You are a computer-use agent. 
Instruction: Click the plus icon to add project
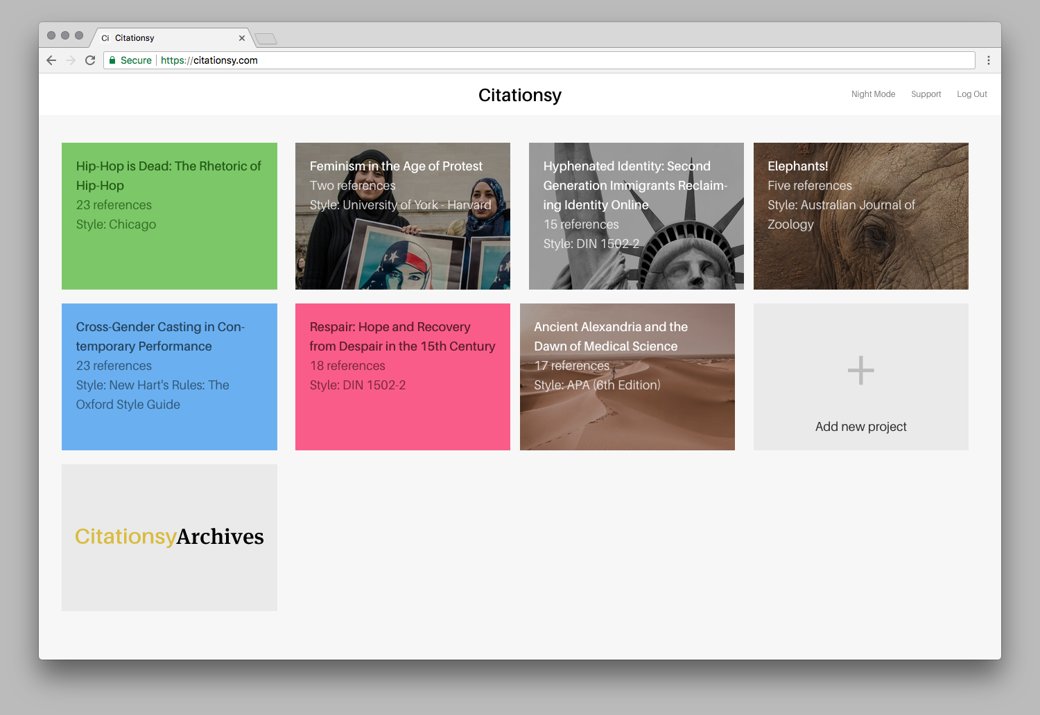[860, 371]
